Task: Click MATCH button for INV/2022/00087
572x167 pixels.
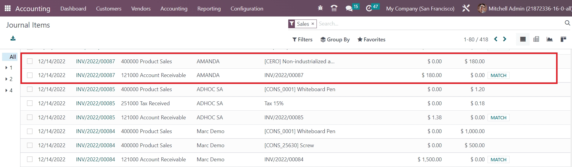Action: coord(498,75)
